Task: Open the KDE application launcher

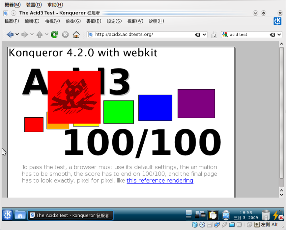Action: coord(8,215)
